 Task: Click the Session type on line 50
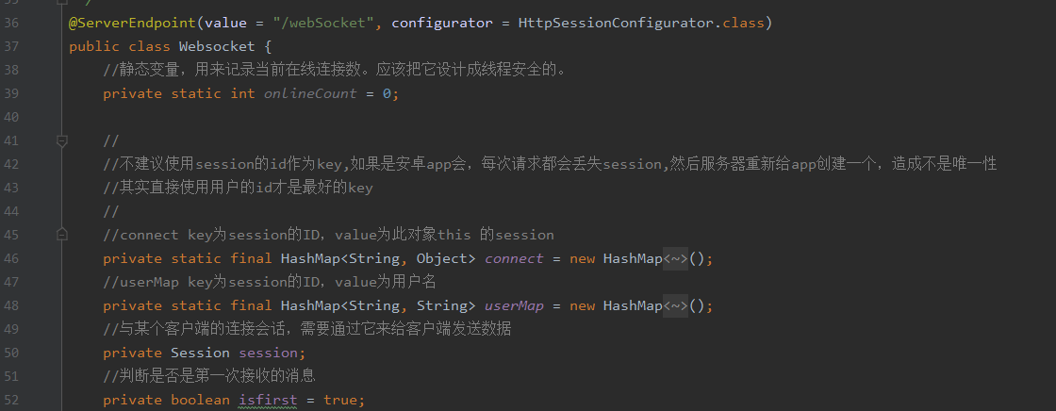(200, 353)
